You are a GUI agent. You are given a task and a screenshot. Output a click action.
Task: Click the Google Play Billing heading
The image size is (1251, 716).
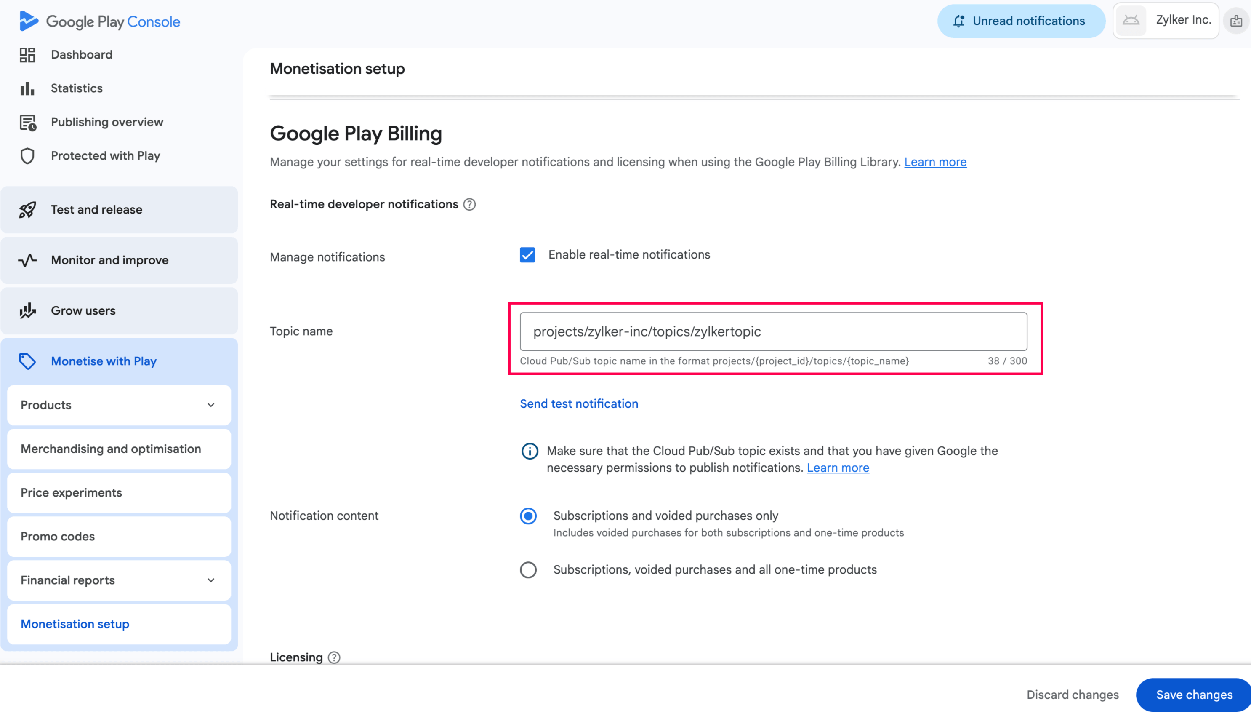coord(356,134)
